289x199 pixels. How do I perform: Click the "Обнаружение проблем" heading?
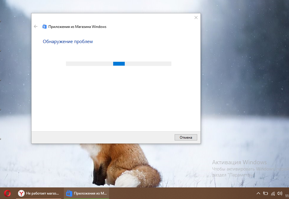[68, 42]
